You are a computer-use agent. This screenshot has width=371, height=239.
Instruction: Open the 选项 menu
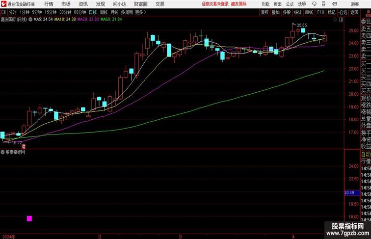[302, 4]
